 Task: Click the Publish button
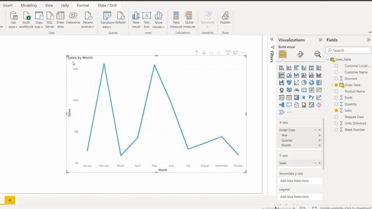(225, 18)
